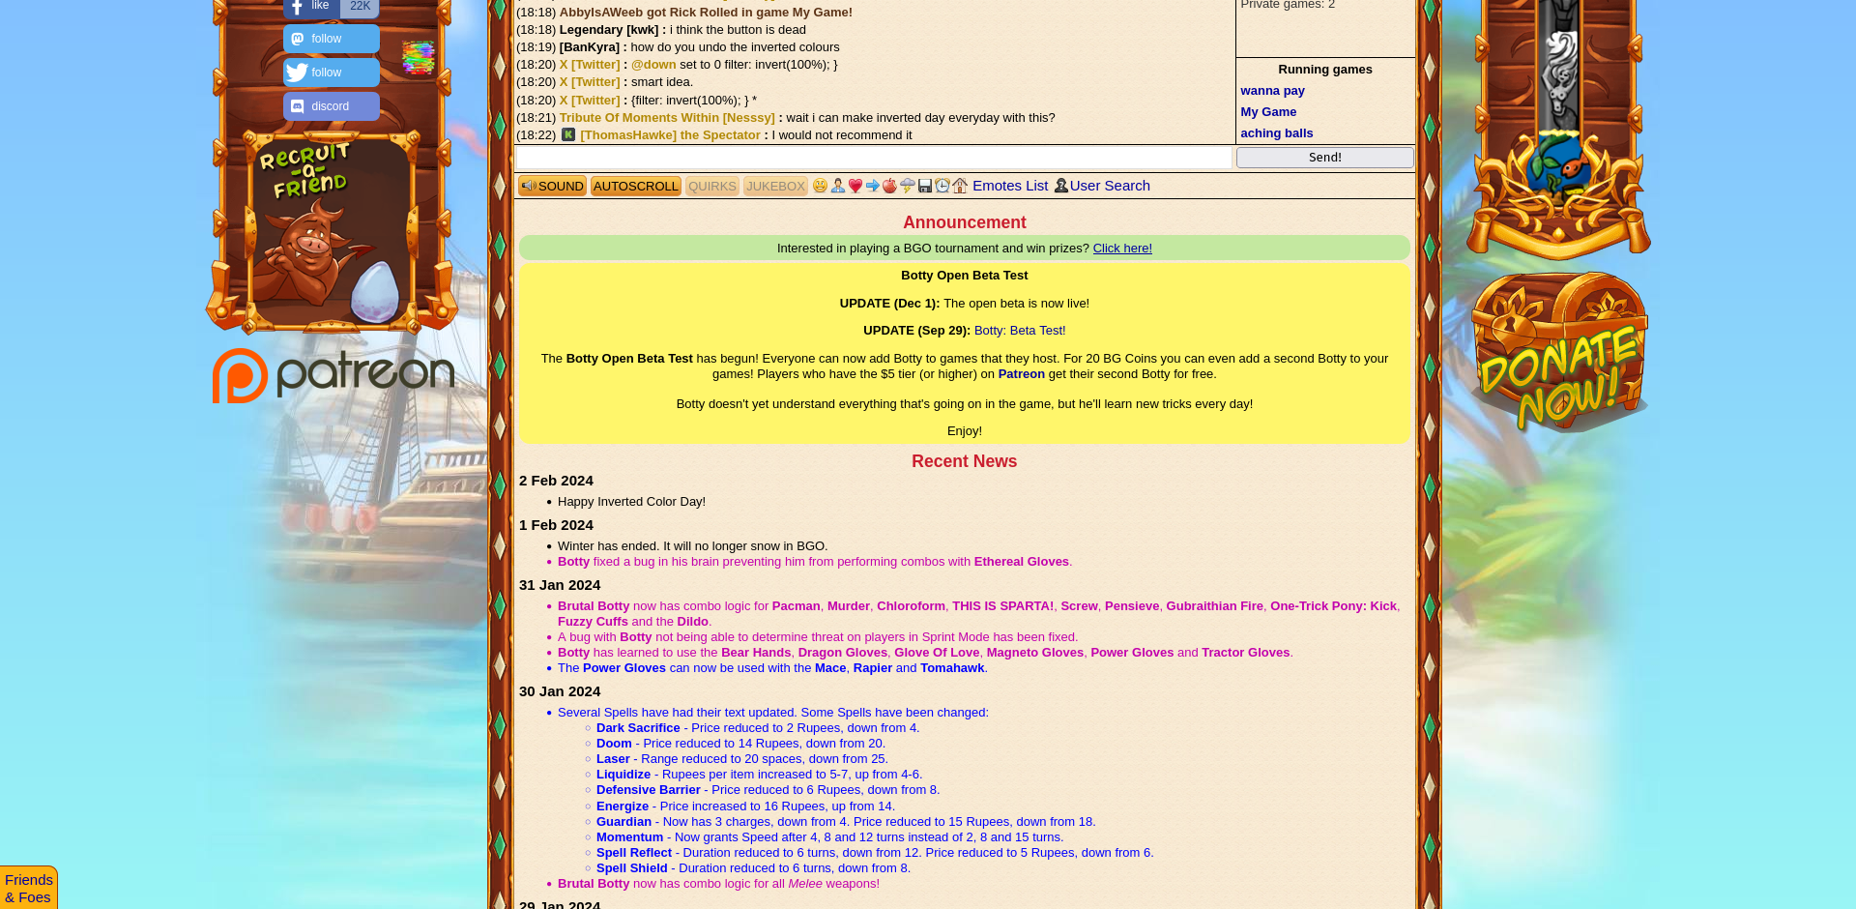Follow 'Click here!' tournament link
This screenshot has height=909, width=1856.
coord(1122,249)
